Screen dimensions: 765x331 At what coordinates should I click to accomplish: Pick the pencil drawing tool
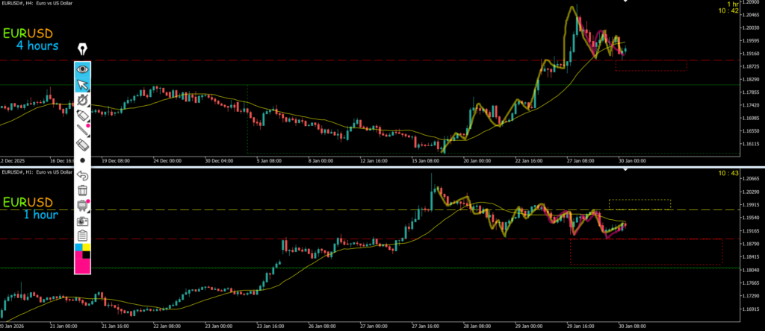[82, 132]
